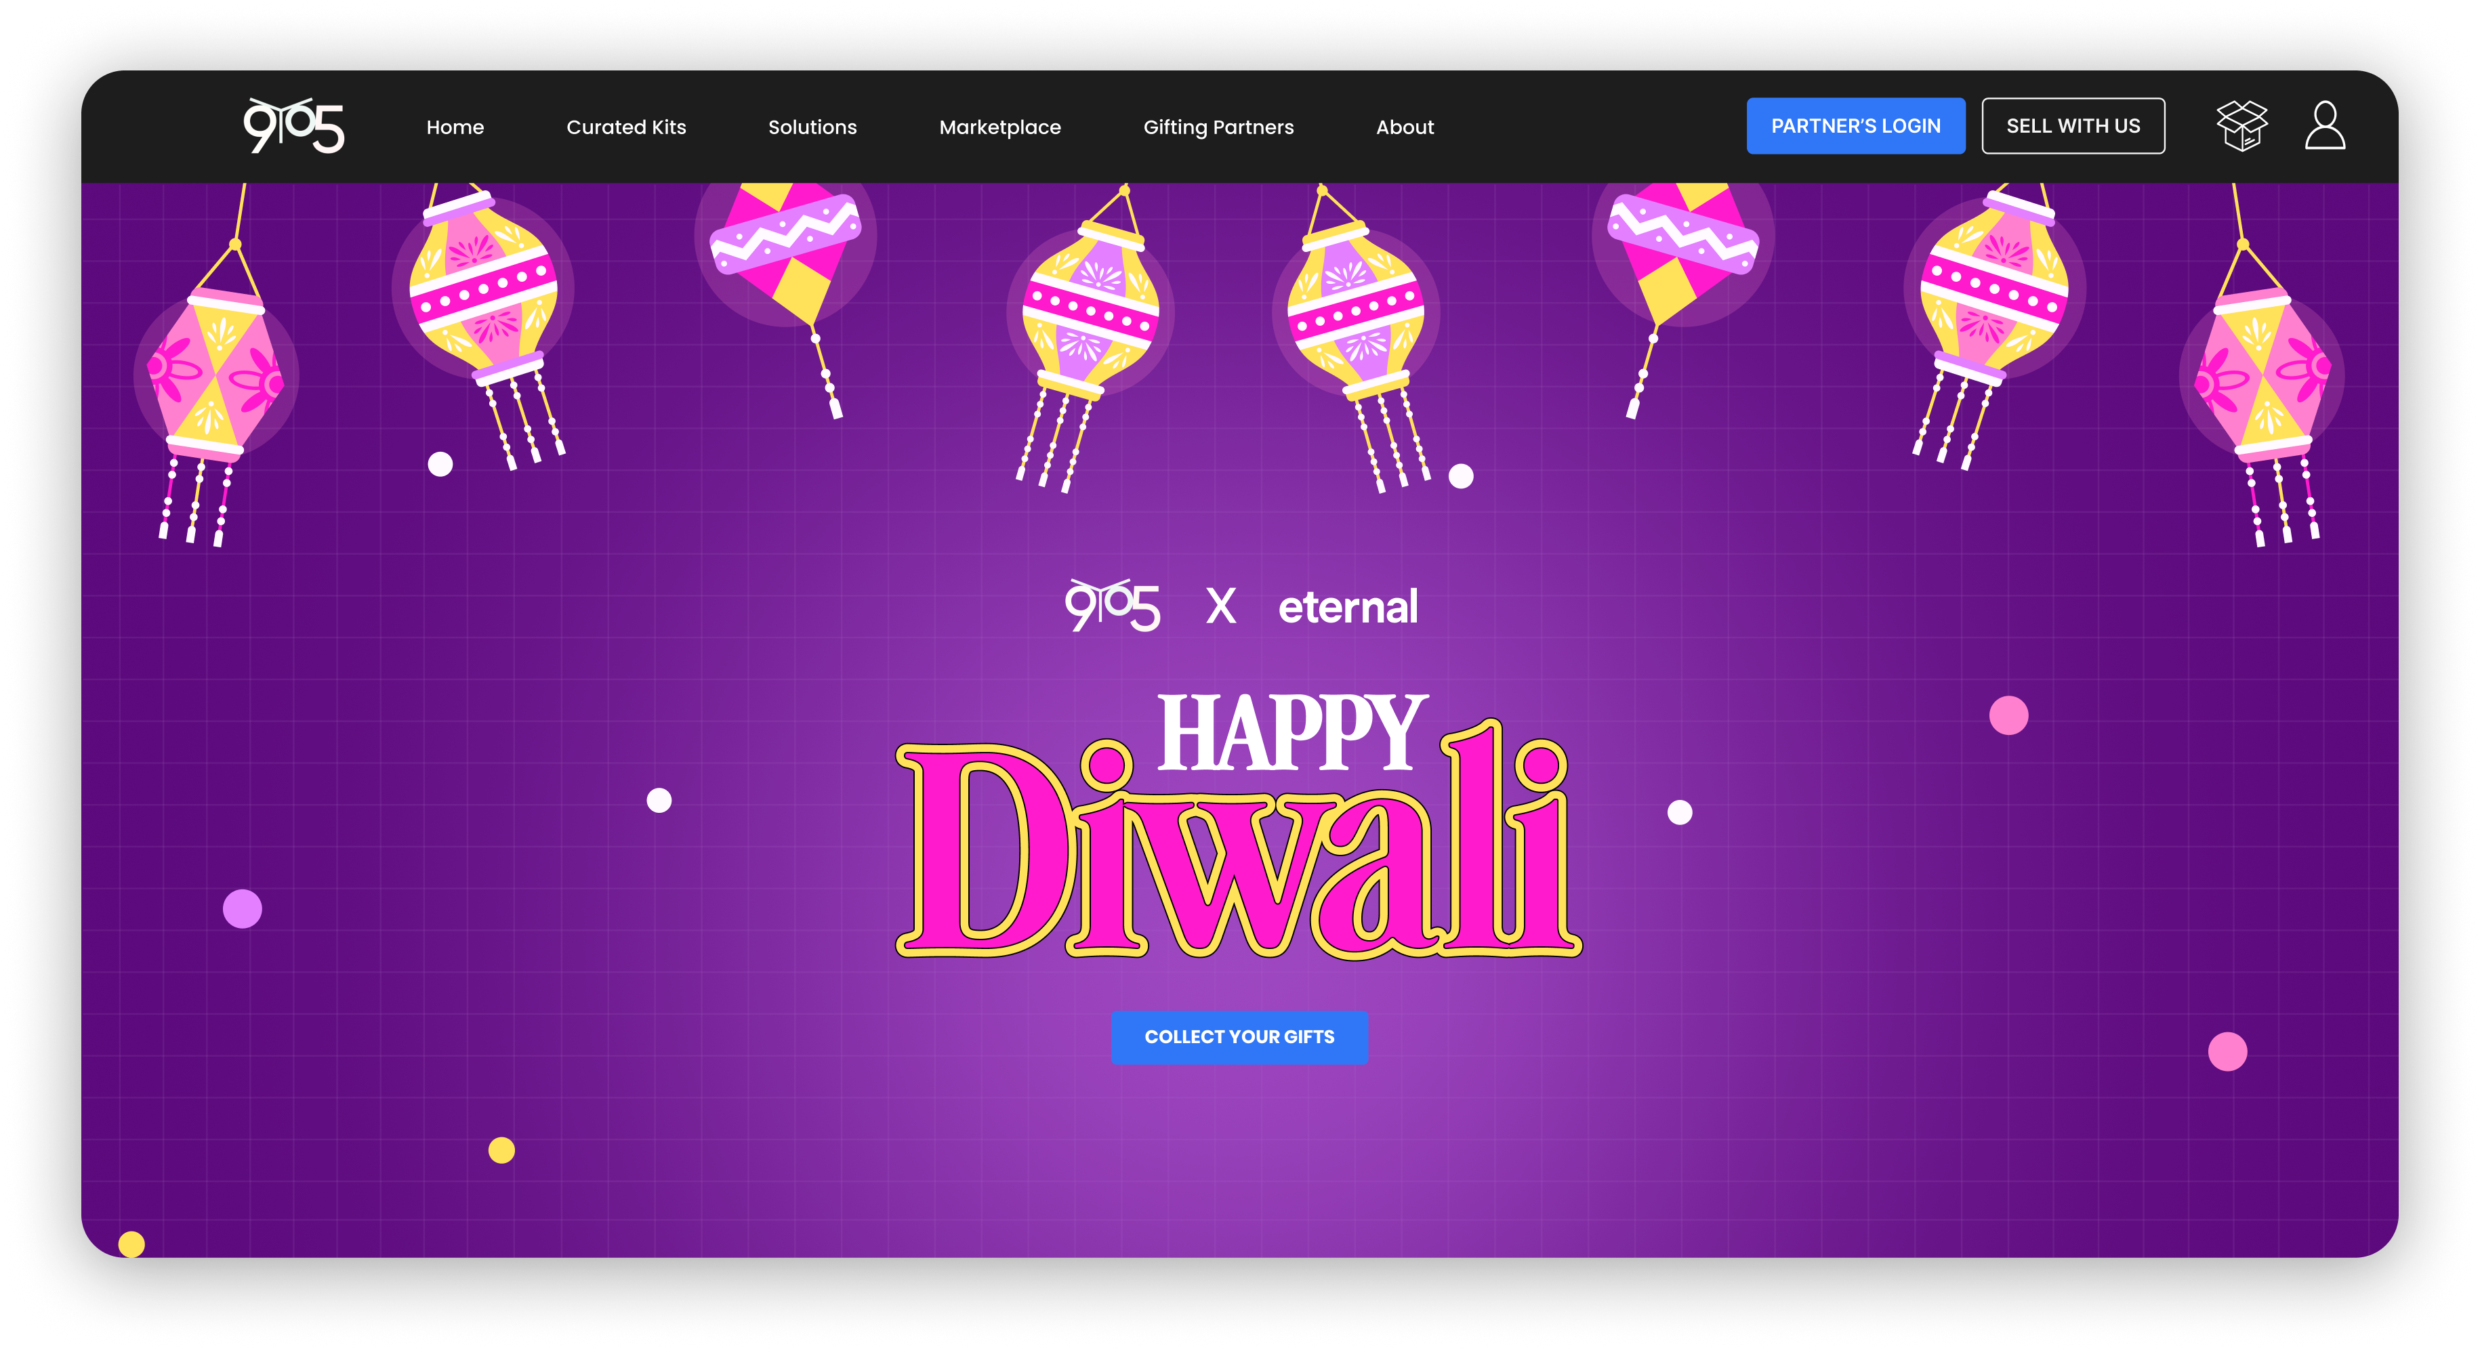Visit the Gifting Partners page
The image size is (2480, 1350).
click(x=1218, y=127)
